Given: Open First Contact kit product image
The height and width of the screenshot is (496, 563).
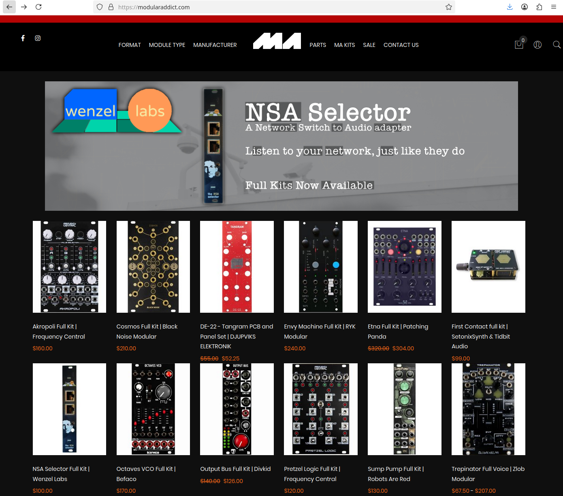Looking at the screenshot, I should (488, 267).
